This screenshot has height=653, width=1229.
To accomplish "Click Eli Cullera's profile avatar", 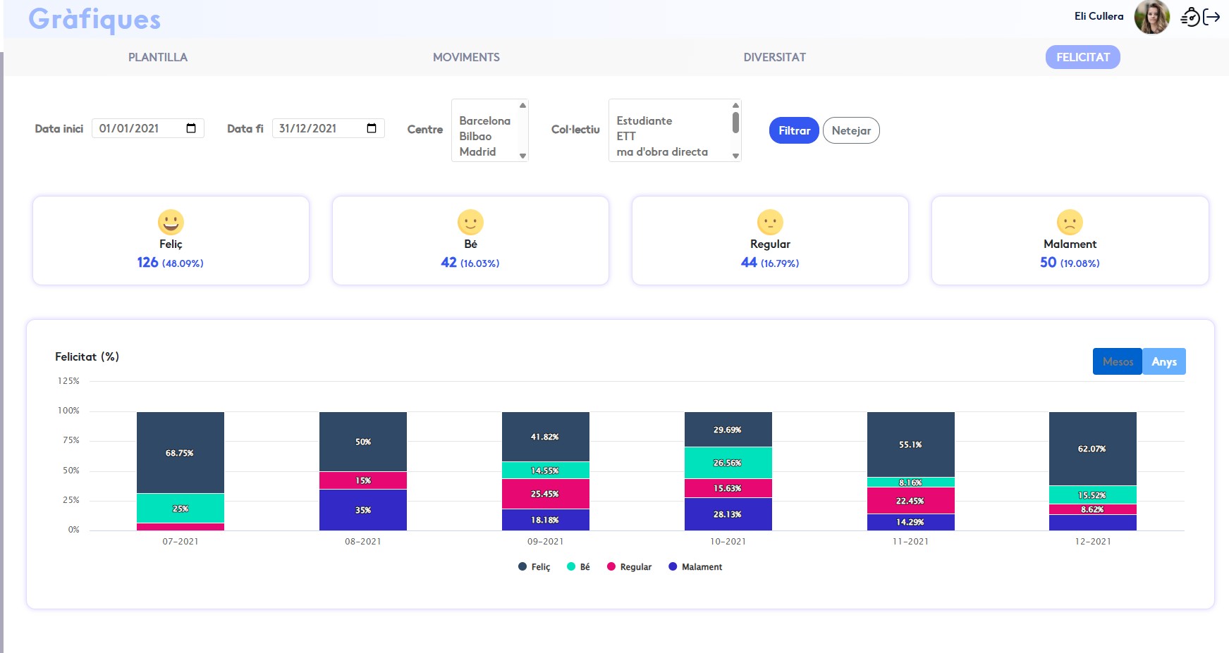I will pos(1151,17).
